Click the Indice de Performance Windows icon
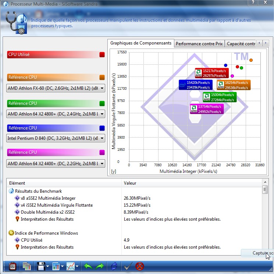 (11, 233)
